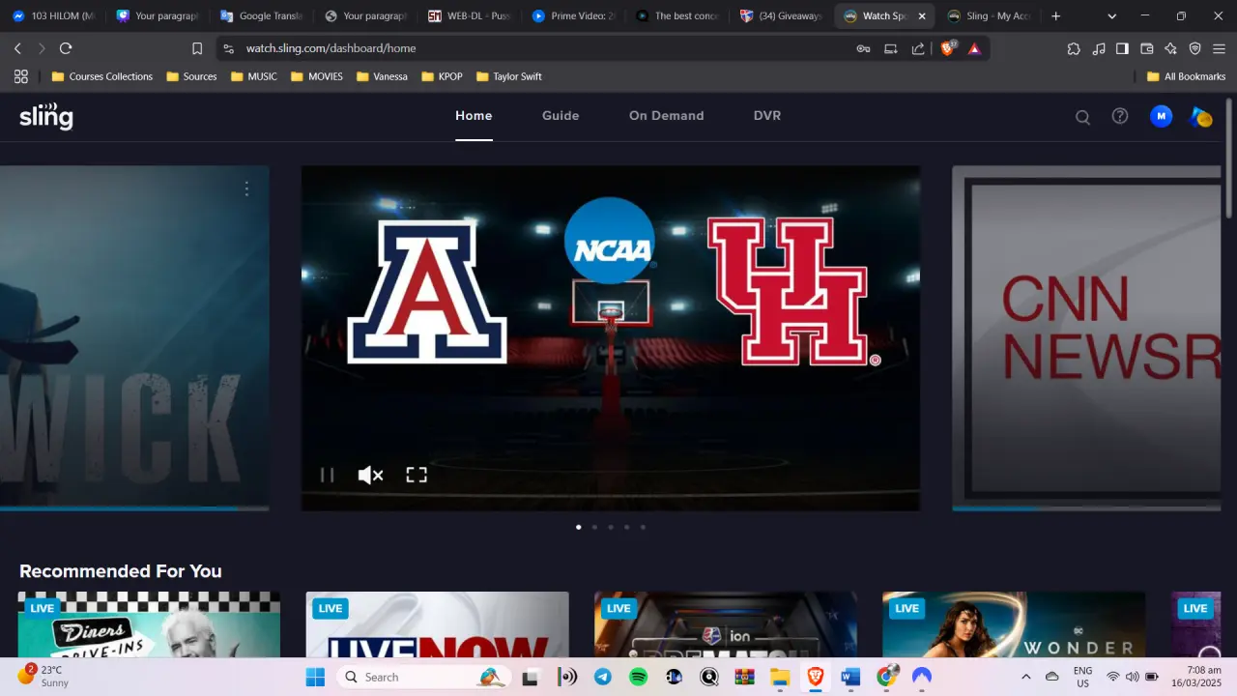
Task: Open the Windows Start menu
Action: click(315, 677)
